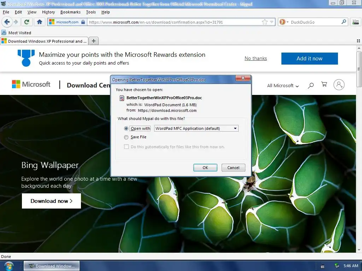
Task: Click the forward navigation arrow
Action: [x=16, y=22]
